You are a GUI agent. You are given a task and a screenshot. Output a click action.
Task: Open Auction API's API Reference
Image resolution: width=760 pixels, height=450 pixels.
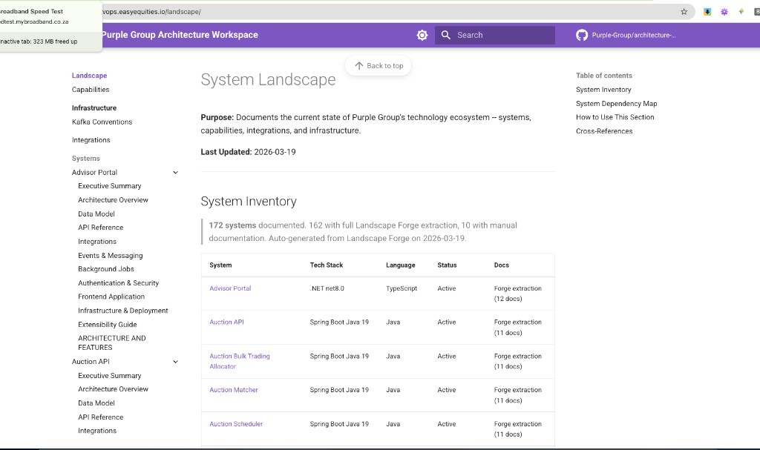tap(101, 417)
